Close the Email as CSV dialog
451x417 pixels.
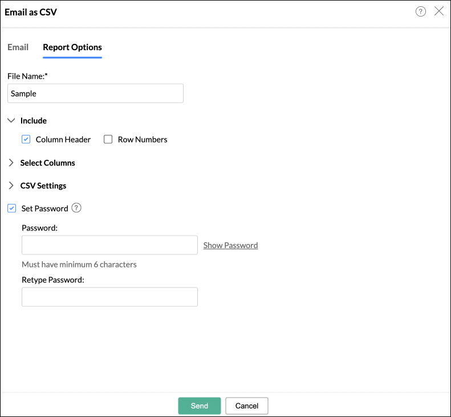439,11
